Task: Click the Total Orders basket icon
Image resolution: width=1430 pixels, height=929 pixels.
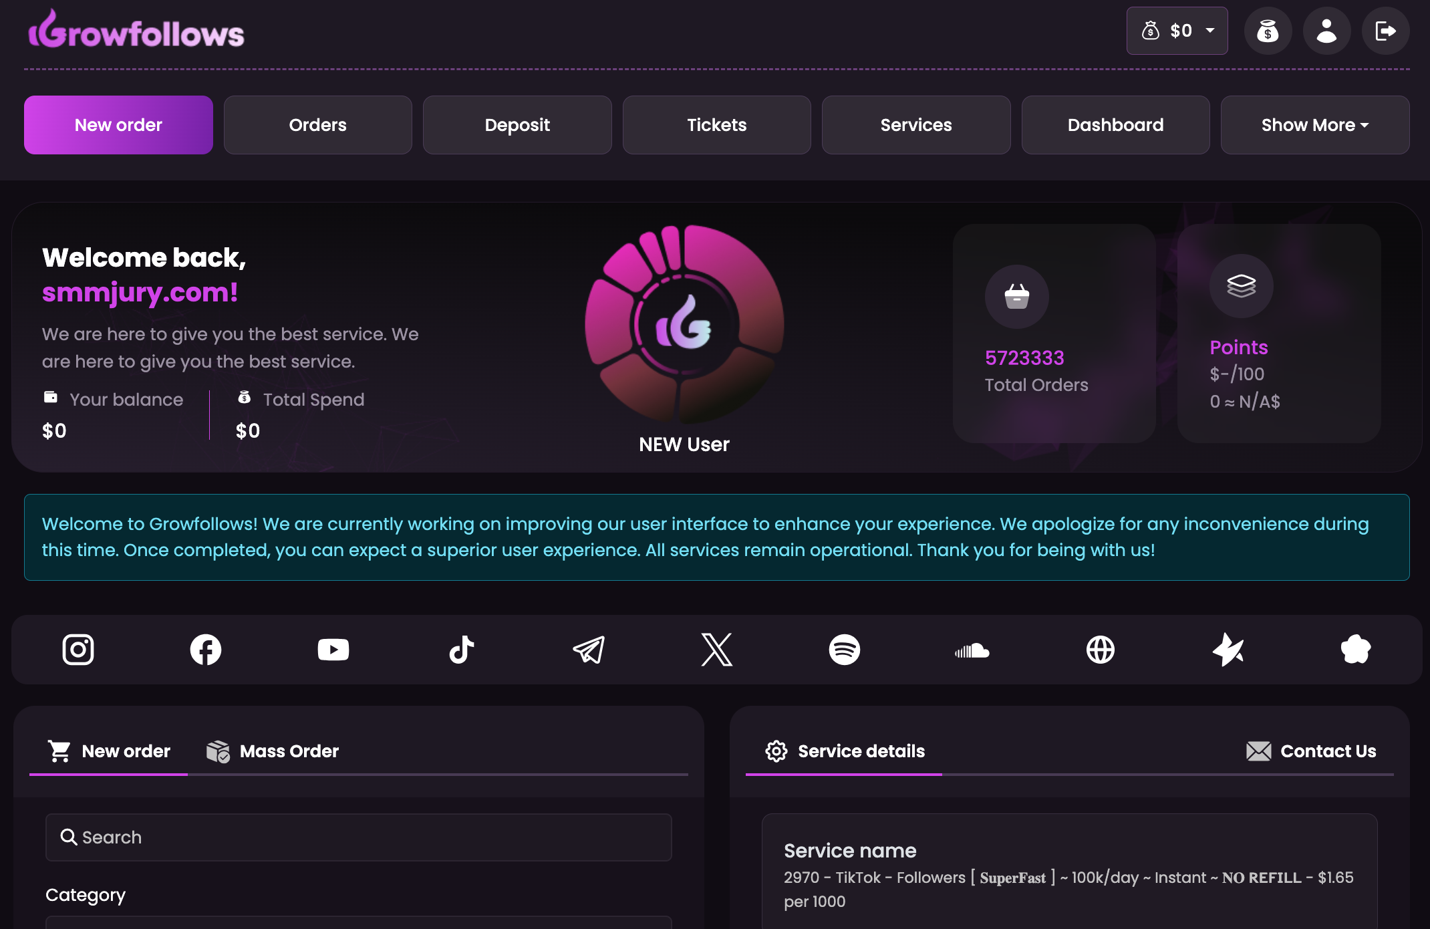Action: (x=1017, y=297)
